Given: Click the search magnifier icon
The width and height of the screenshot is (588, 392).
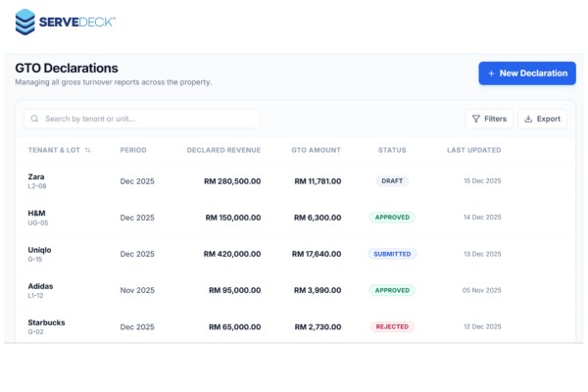Looking at the screenshot, I should tap(35, 119).
